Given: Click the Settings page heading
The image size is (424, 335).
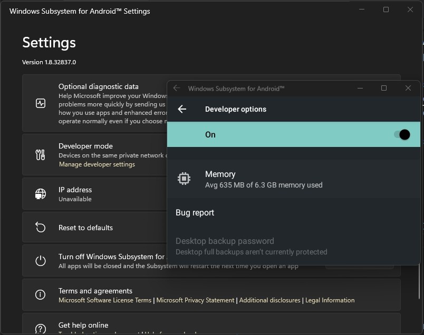Looking at the screenshot, I should pyautogui.click(x=49, y=43).
